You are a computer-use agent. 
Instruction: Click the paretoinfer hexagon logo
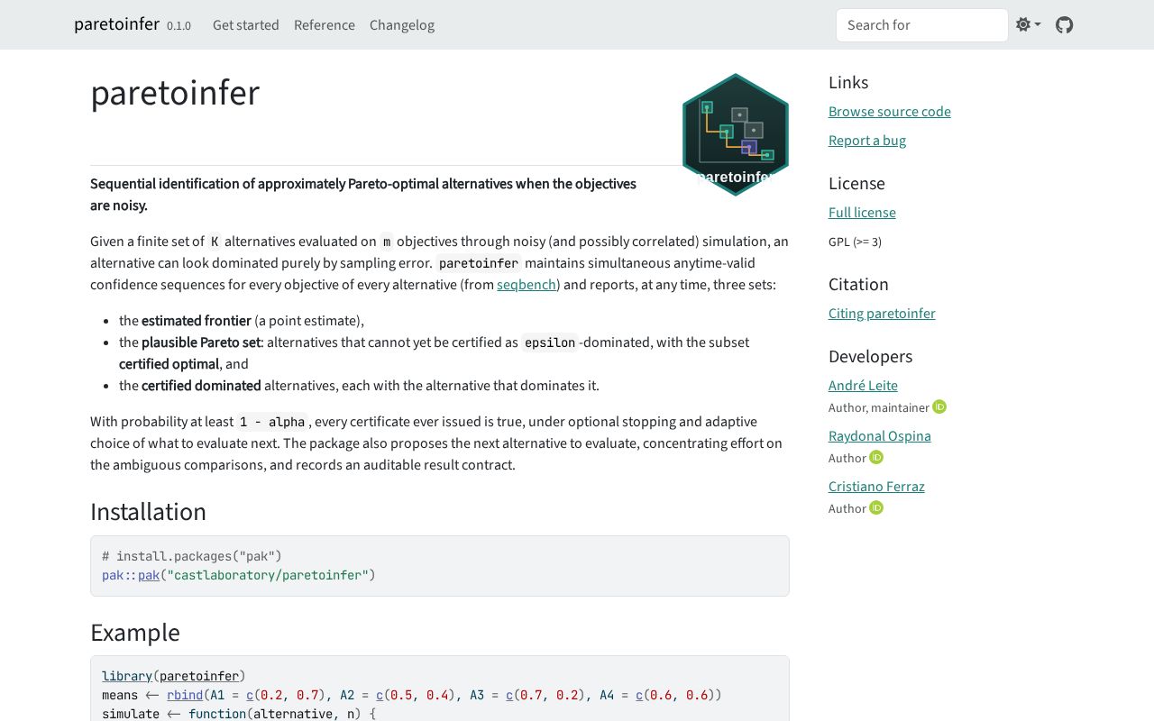(x=736, y=134)
